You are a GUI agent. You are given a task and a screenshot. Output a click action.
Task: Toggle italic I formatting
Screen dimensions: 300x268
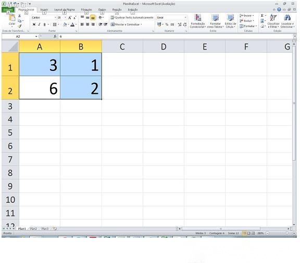(x=39, y=25)
